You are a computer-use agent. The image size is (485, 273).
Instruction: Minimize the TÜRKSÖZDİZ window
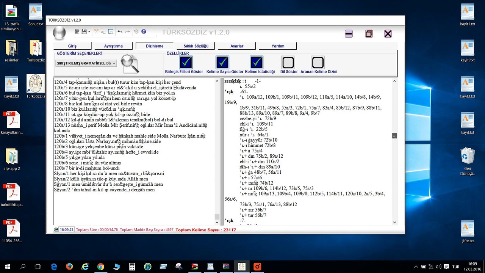pyautogui.click(x=349, y=34)
